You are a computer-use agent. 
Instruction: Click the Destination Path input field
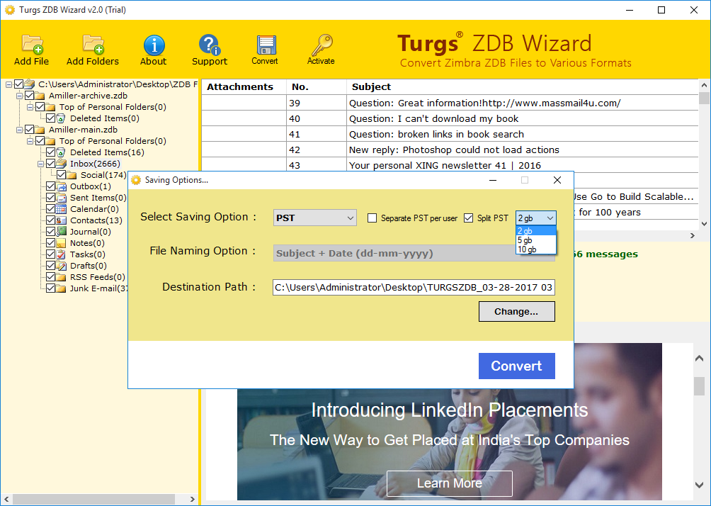click(414, 287)
